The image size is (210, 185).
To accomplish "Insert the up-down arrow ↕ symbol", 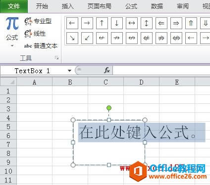I will [x=147, y=23].
